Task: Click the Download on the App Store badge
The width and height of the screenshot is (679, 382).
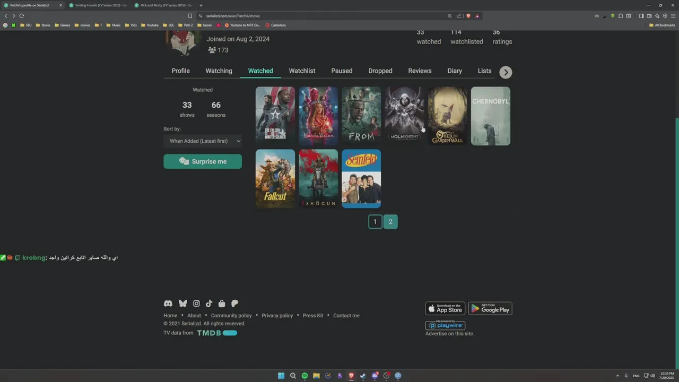Action: (445, 308)
